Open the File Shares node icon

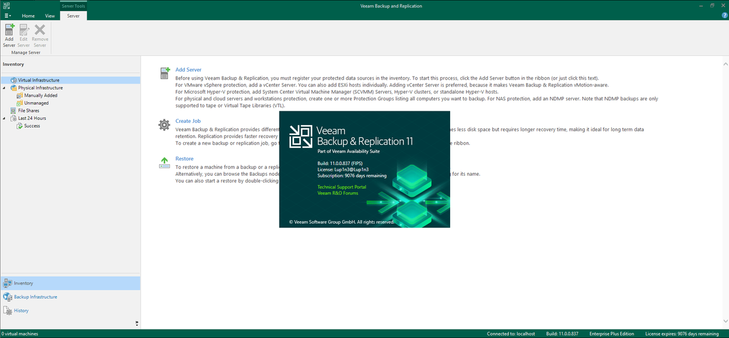(13, 111)
